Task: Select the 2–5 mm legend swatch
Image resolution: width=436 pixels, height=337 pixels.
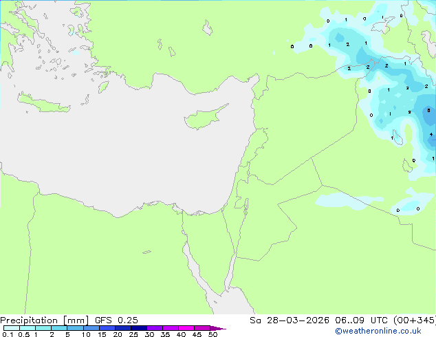Action: coord(59,328)
